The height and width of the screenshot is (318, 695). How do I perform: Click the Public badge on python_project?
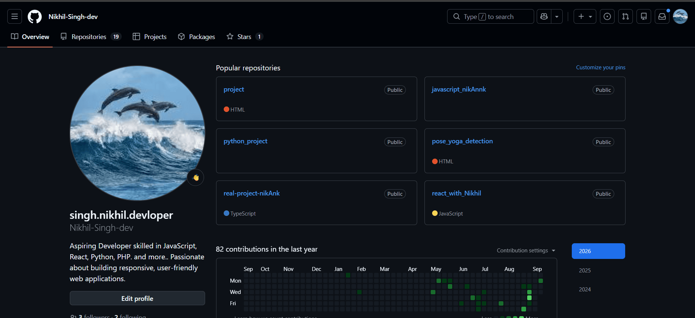point(395,142)
